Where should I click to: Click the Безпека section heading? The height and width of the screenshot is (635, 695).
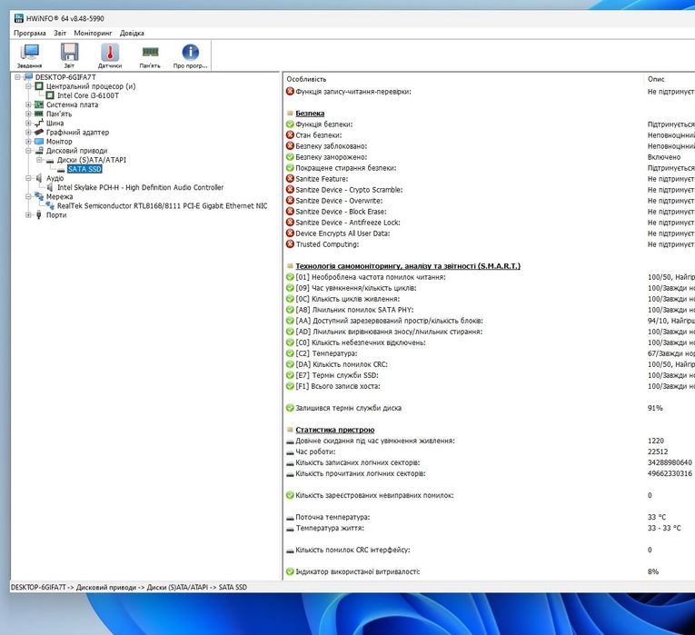310,114
